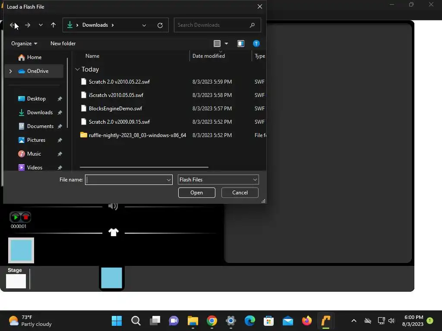Select BlocksEngineDemo.swf file
Screen dimensions: 442x331
[x=115, y=109]
